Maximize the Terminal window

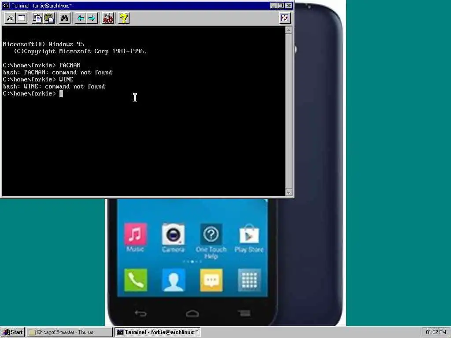281,5
